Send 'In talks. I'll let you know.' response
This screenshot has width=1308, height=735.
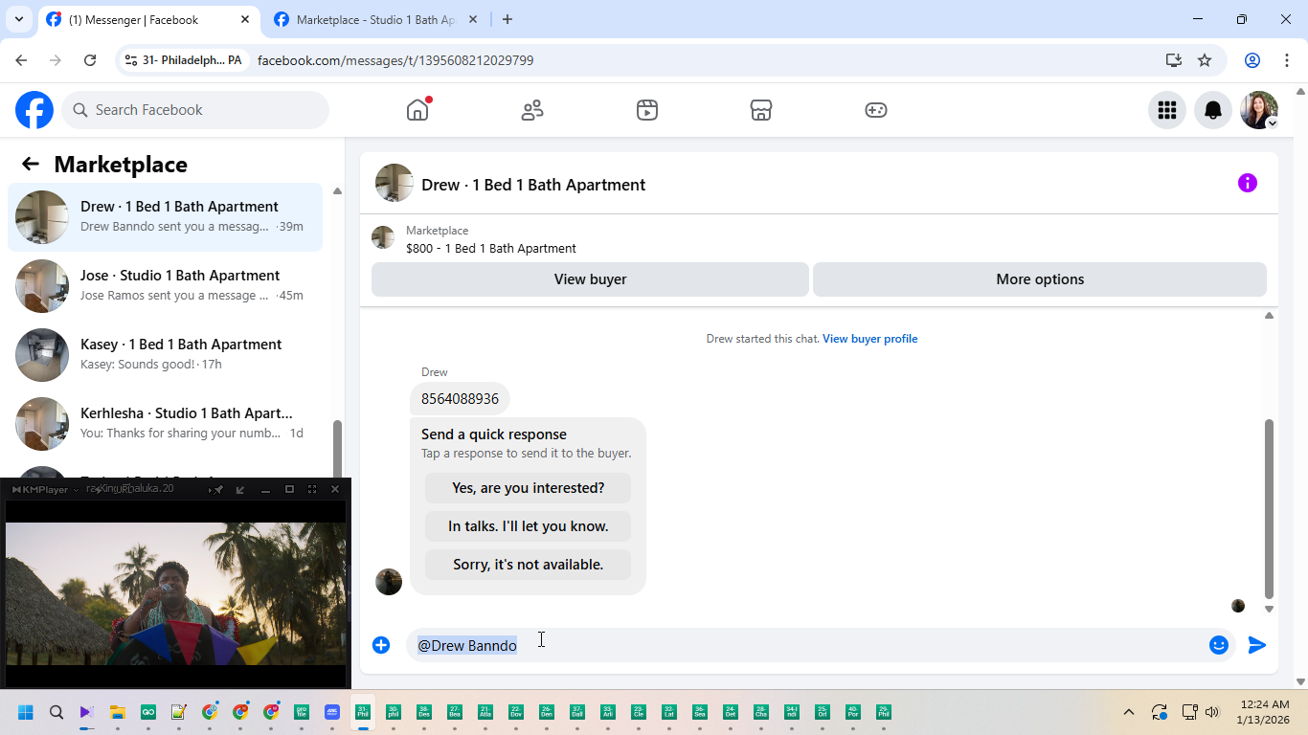[x=528, y=526]
